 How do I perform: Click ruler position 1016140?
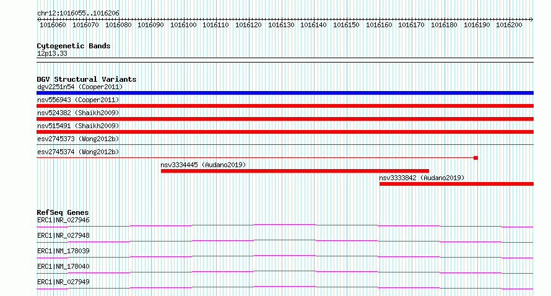(313, 25)
